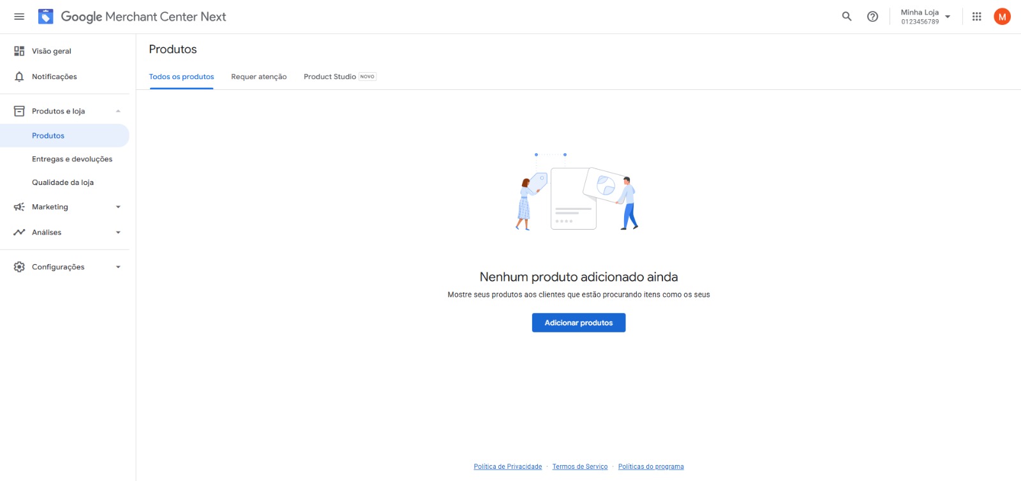Collapse the Produtos e loja section
This screenshot has width=1021, height=481.
(x=118, y=111)
